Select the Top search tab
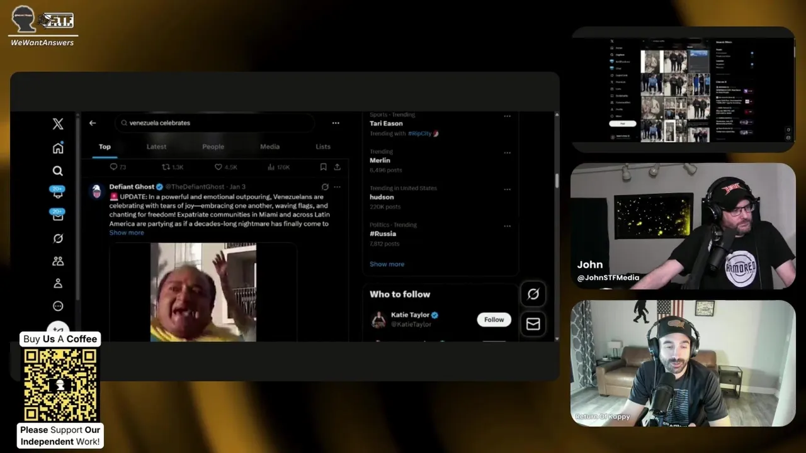806x453 pixels. [x=105, y=147]
